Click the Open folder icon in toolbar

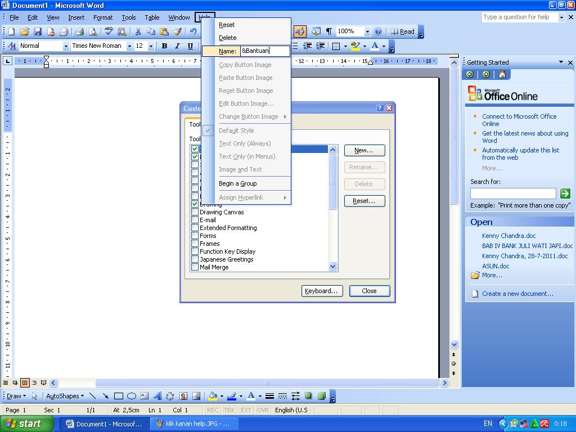(25, 31)
